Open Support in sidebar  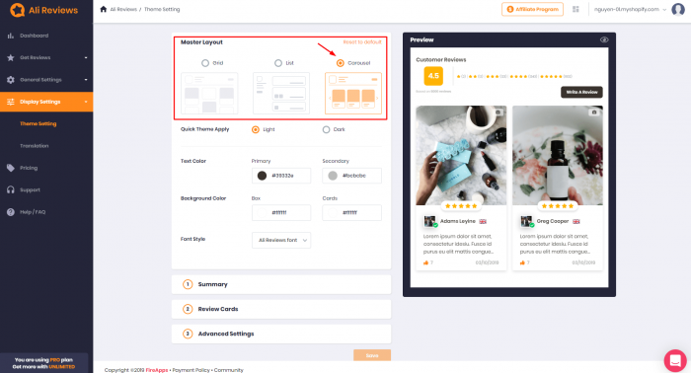tap(30, 189)
